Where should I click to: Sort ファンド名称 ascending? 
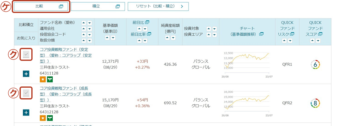pos(84,23)
